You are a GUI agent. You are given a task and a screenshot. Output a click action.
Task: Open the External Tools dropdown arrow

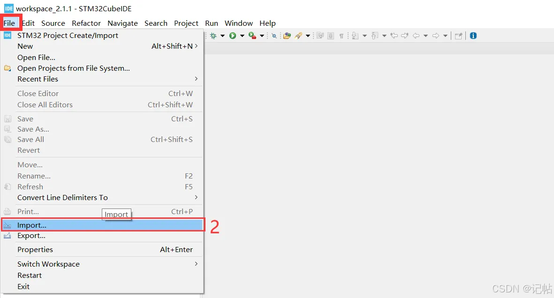pos(262,36)
